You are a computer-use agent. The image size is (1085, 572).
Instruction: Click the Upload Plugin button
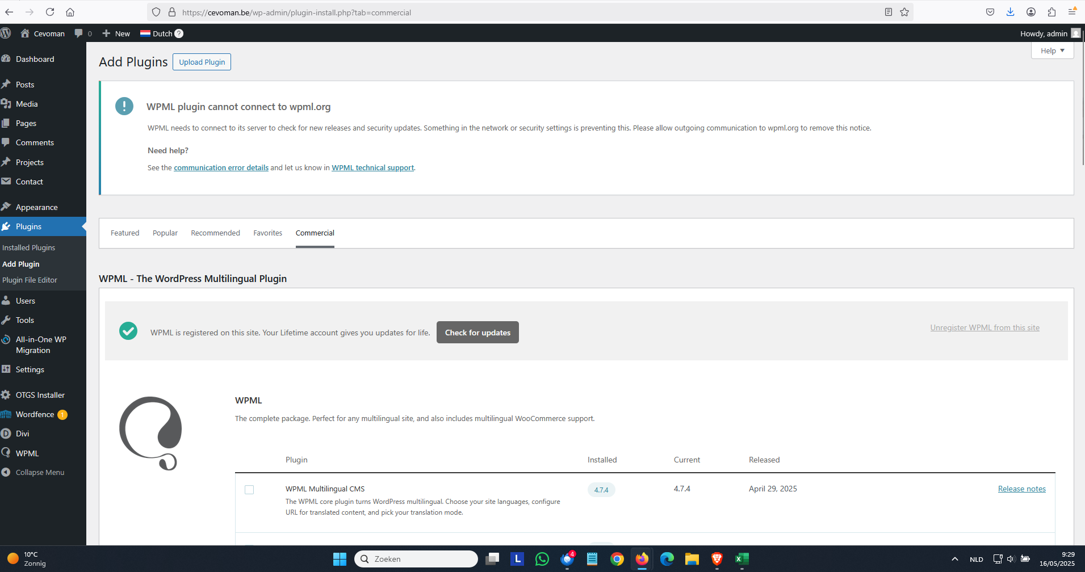tap(202, 62)
